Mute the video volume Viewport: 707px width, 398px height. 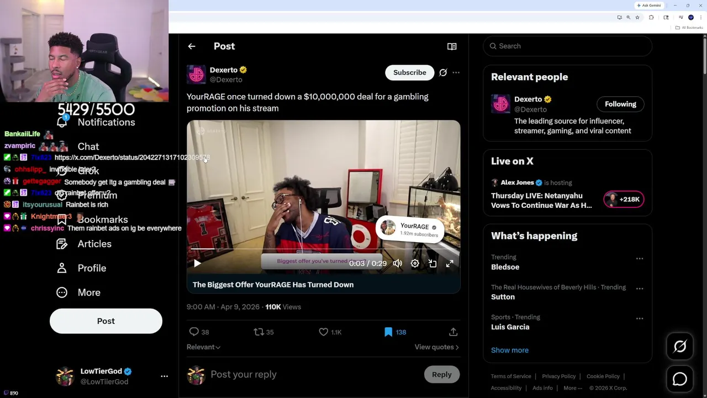pos(397,264)
